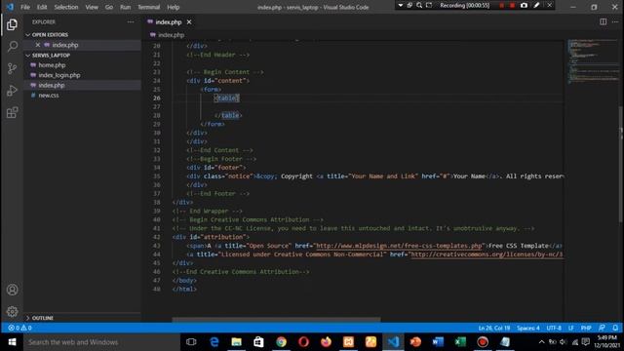
Task: Open the Manage gear settings
Action: pyautogui.click(x=12, y=311)
